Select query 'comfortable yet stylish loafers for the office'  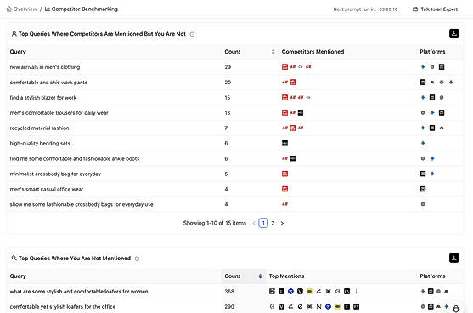(x=63, y=307)
